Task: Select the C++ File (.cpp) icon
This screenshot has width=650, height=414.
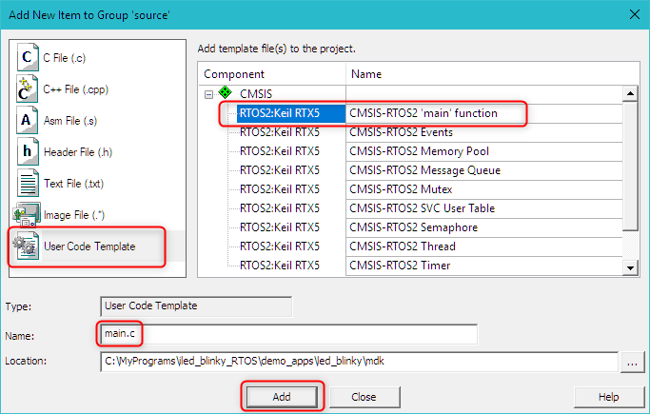Action: pyautogui.click(x=28, y=89)
